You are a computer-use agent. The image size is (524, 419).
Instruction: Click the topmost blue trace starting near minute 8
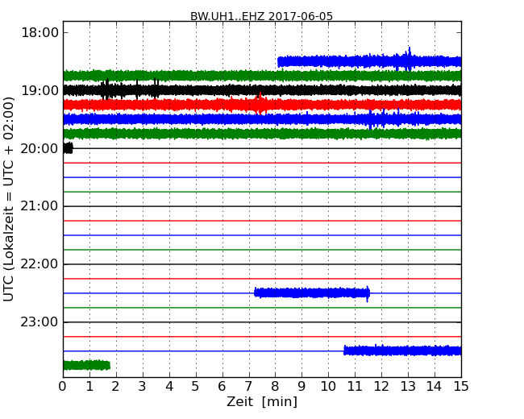coord(363,61)
